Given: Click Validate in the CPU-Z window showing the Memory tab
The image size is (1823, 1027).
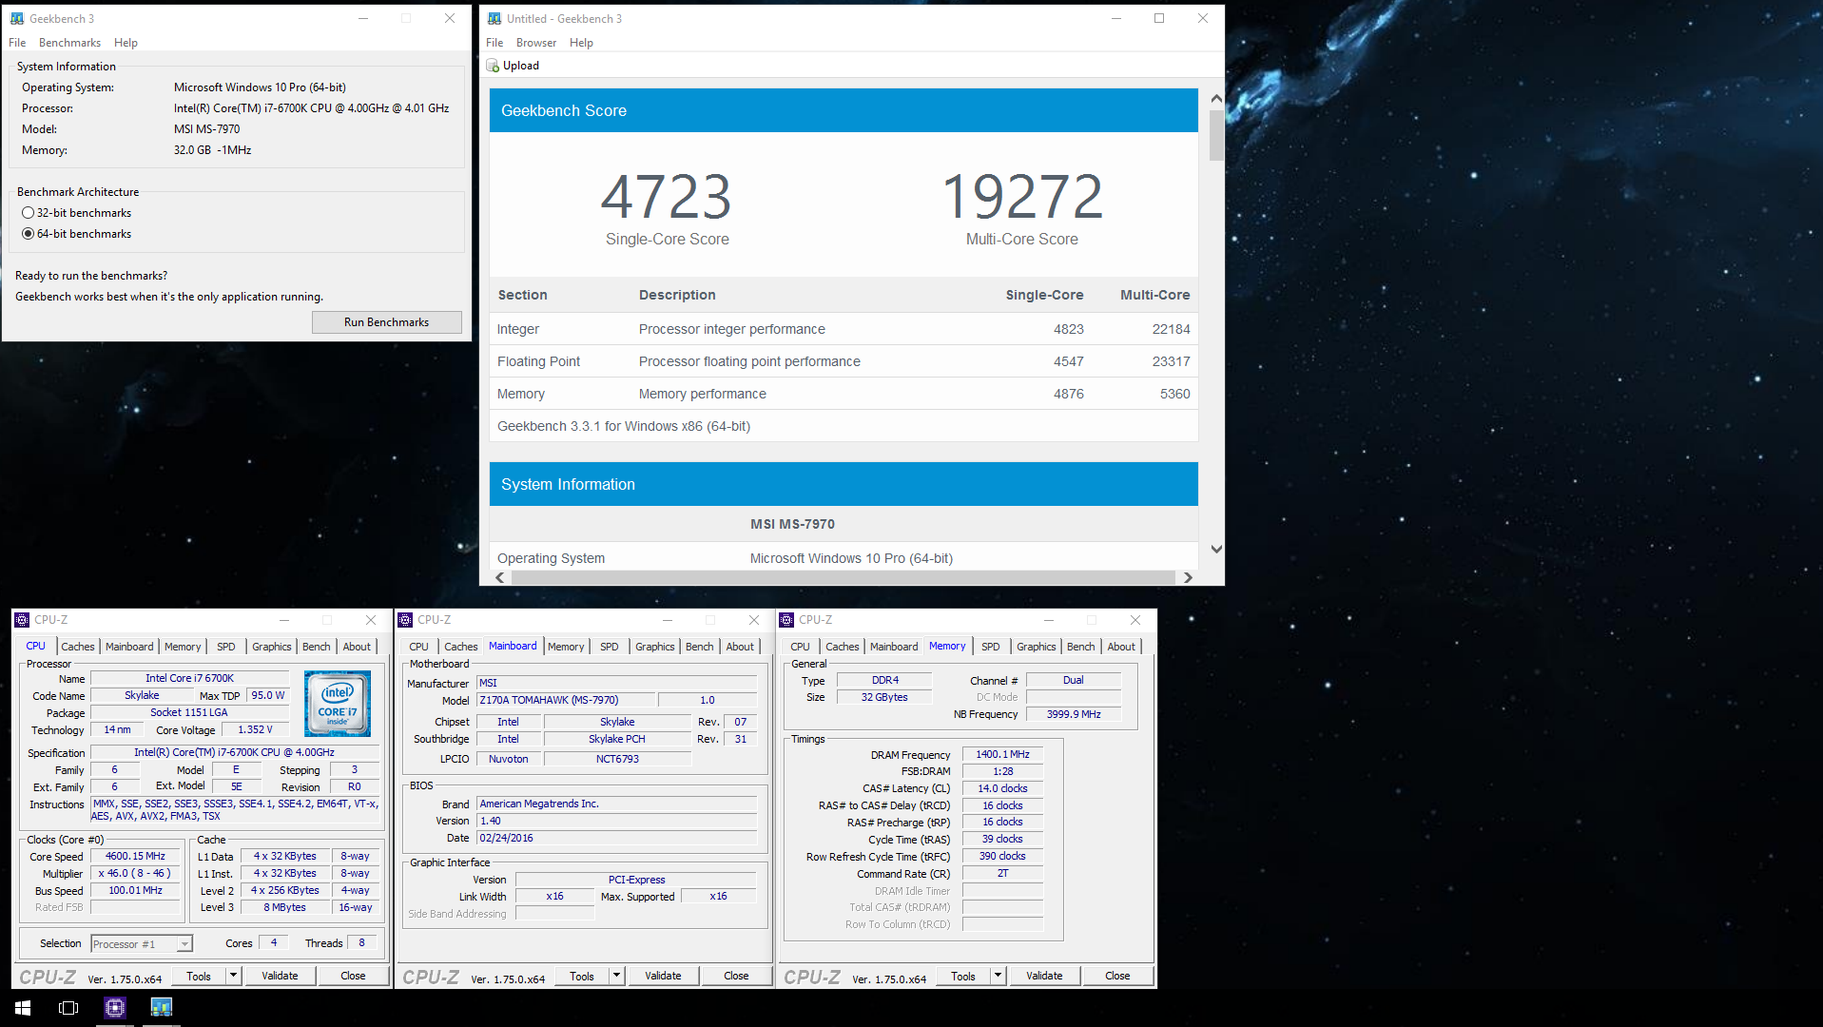Looking at the screenshot, I should tap(1044, 976).
